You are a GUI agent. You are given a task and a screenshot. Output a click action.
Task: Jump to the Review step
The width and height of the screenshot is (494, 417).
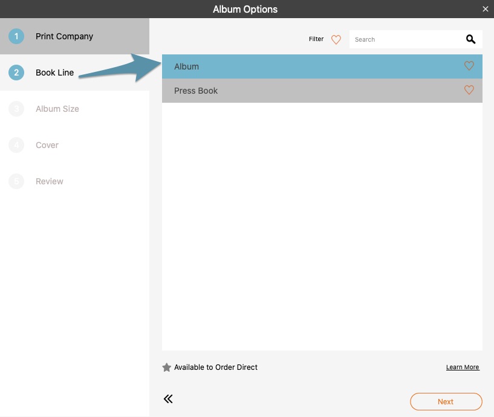pyautogui.click(x=74, y=181)
